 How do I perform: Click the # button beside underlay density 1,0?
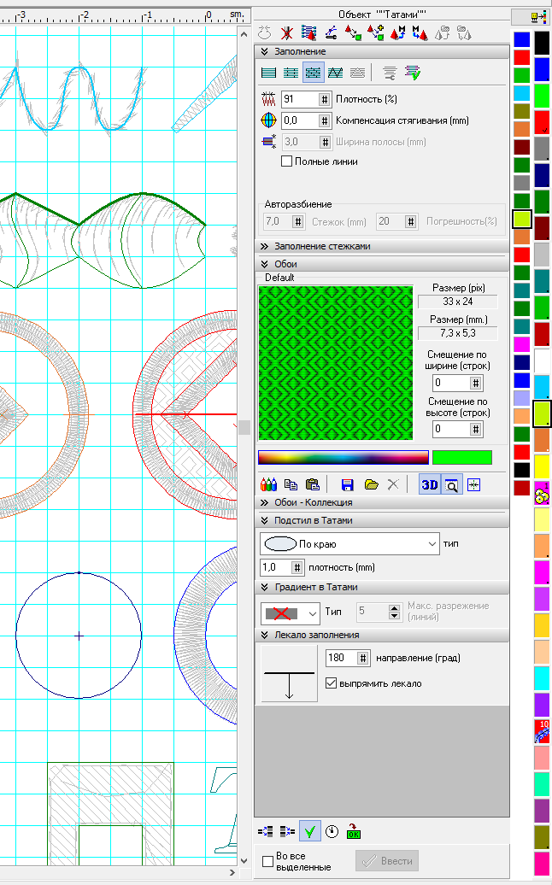(297, 567)
